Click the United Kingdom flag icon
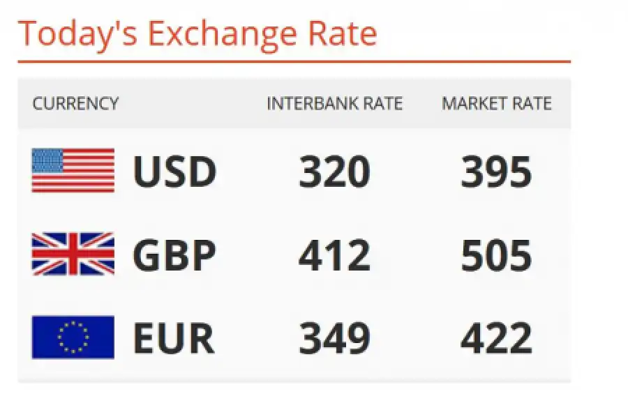 [x=73, y=254]
